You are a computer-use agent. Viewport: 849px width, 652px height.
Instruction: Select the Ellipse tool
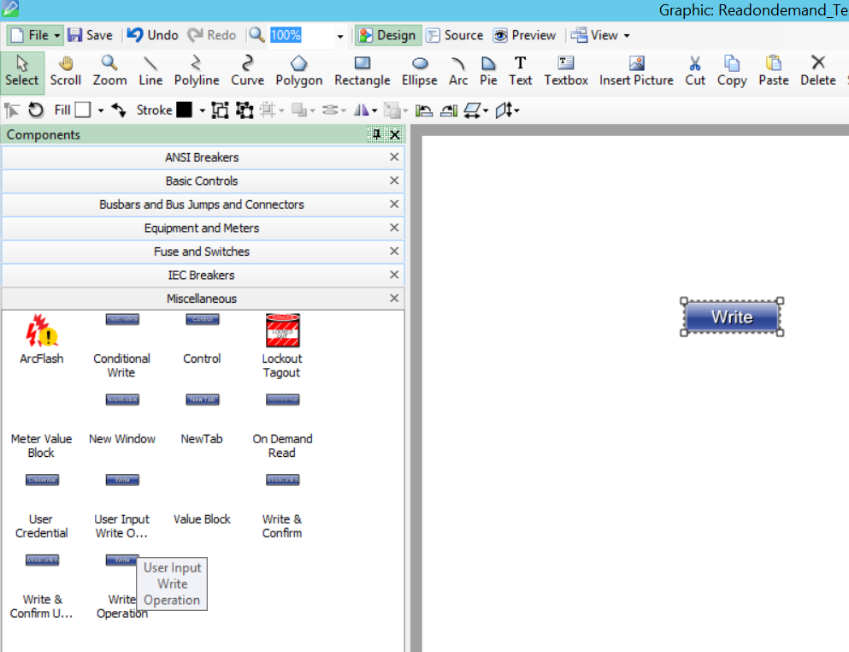pos(419,70)
